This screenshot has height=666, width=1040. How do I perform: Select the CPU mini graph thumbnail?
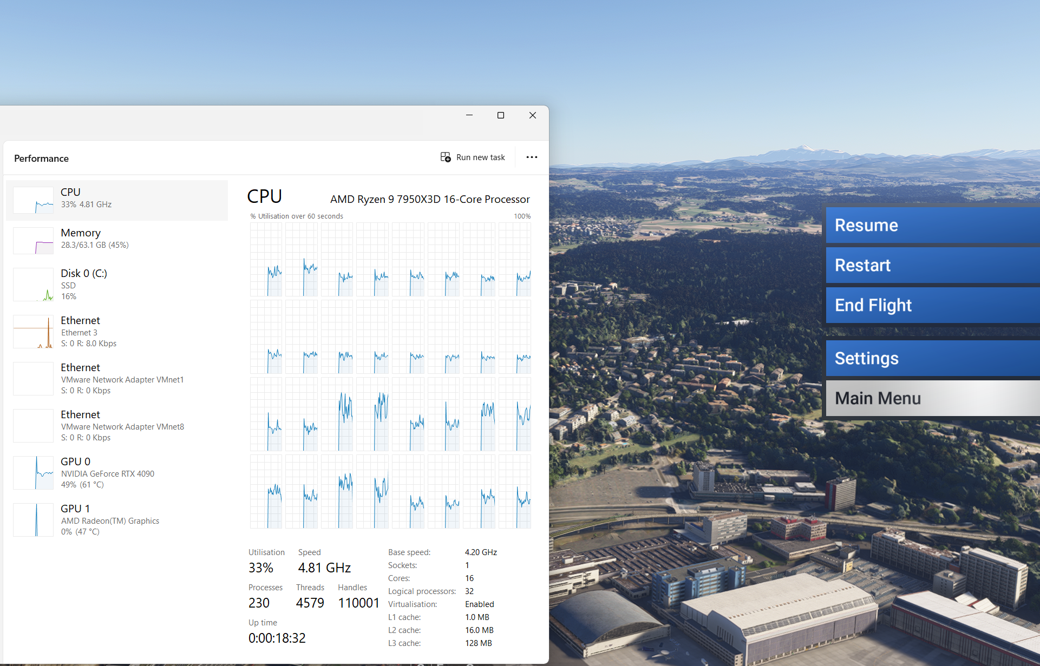pos(33,200)
